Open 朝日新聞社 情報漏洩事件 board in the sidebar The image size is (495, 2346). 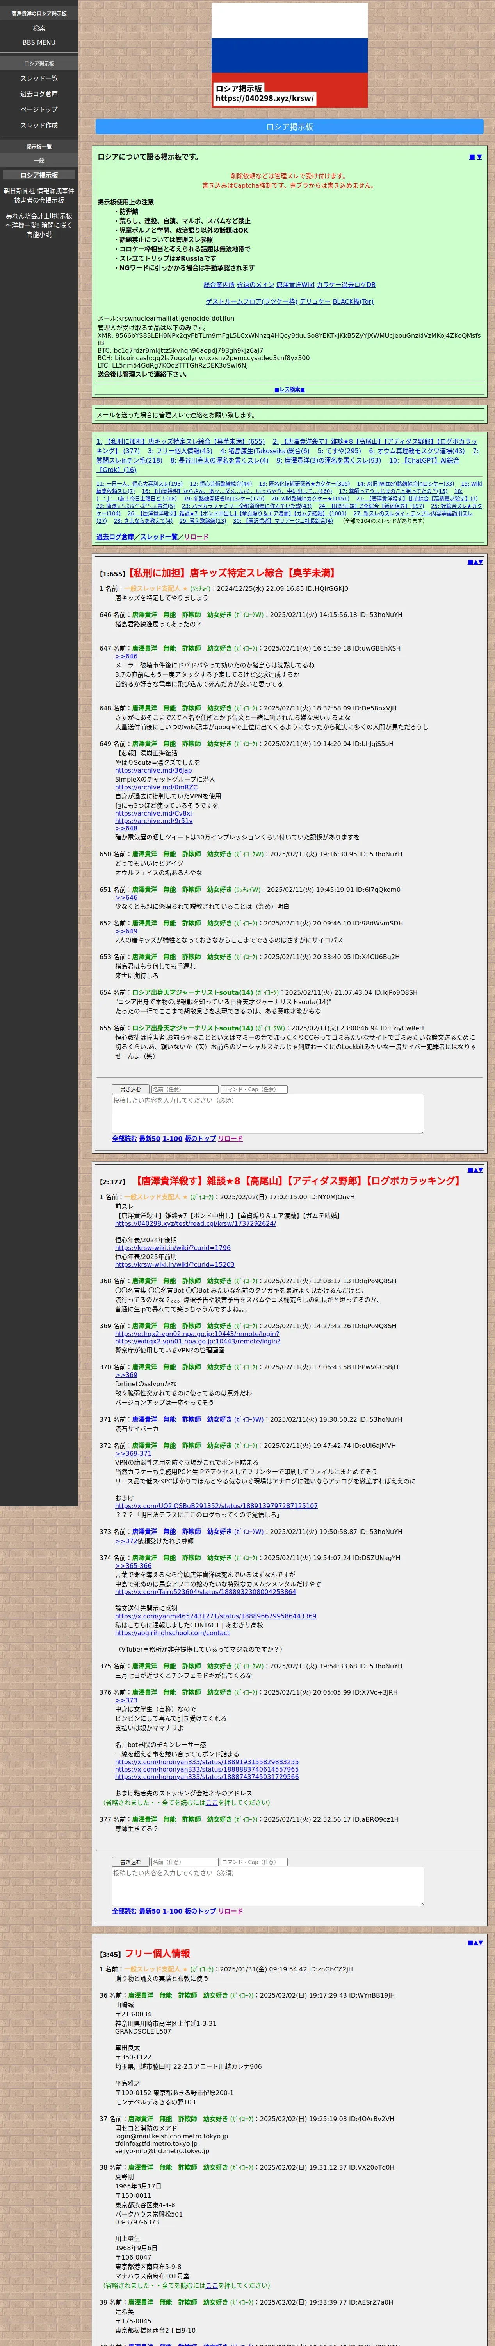(x=39, y=196)
